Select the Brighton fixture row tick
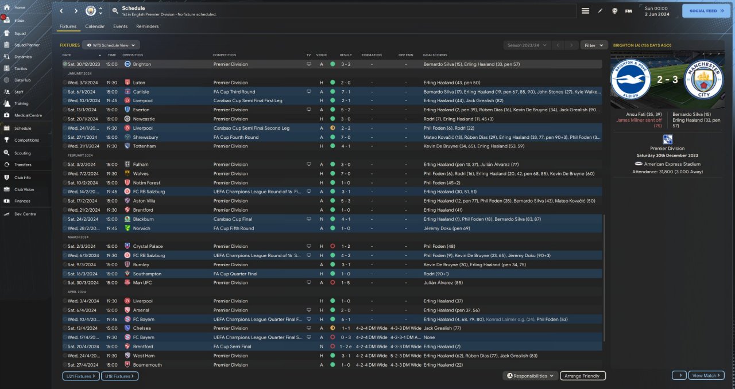 (65, 64)
